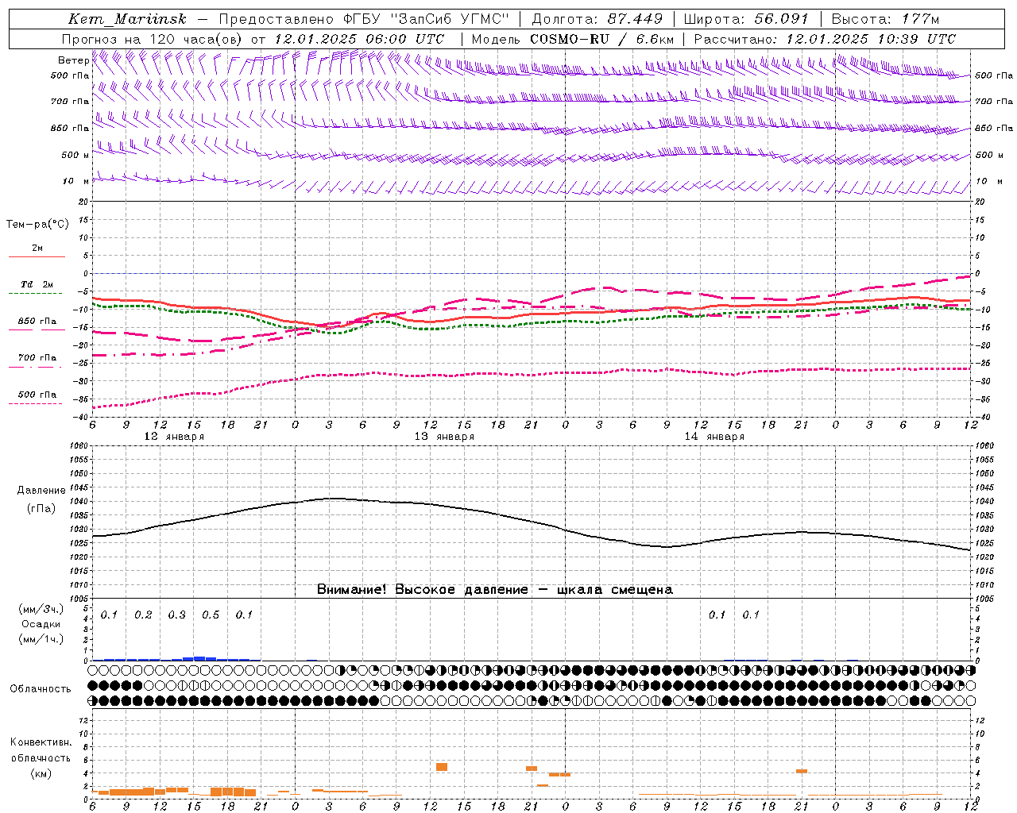
Task: Click the Рассчитано: 12.01.2025 10:39 UTC text
Action: pyautogui.click(x=825, y=39)
